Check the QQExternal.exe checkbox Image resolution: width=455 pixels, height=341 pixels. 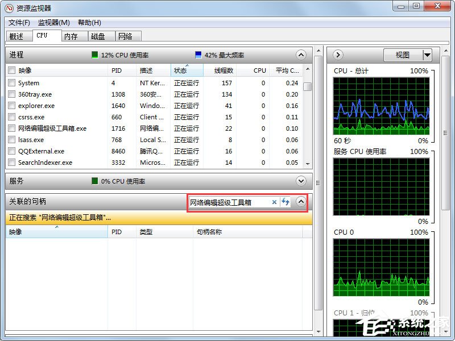[10, 151]
